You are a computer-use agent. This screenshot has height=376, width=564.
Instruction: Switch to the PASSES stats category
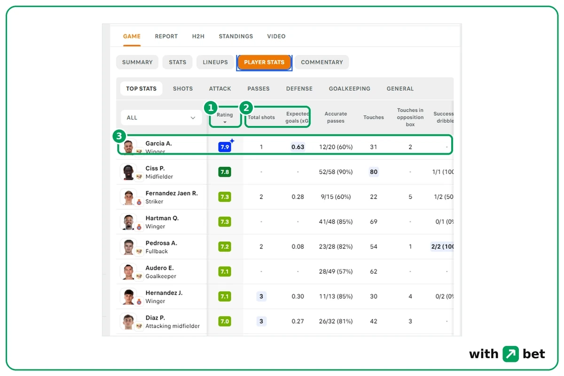pyautogui.click(x=258, y=88)
